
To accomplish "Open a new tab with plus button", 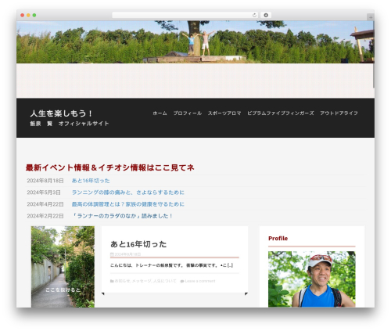I will [371, 17].
